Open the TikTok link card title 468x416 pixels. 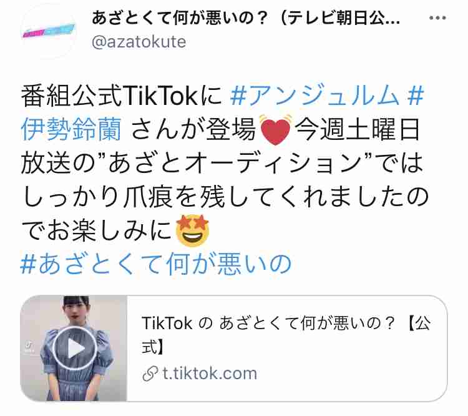point(286,335)
